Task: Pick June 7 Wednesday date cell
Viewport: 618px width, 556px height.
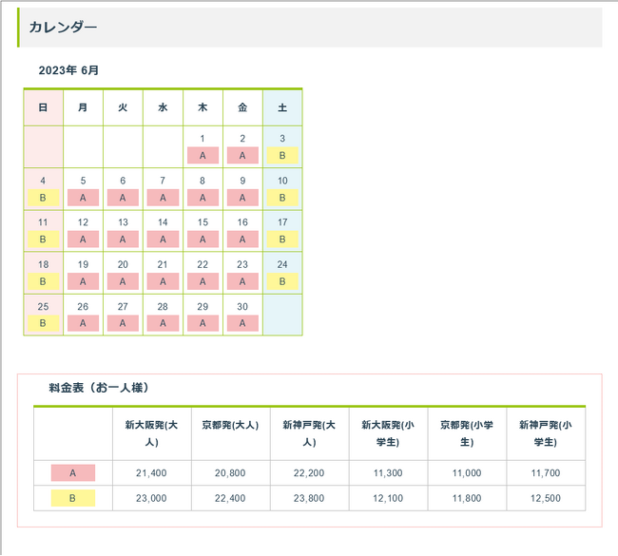Action: click(163, 189)
